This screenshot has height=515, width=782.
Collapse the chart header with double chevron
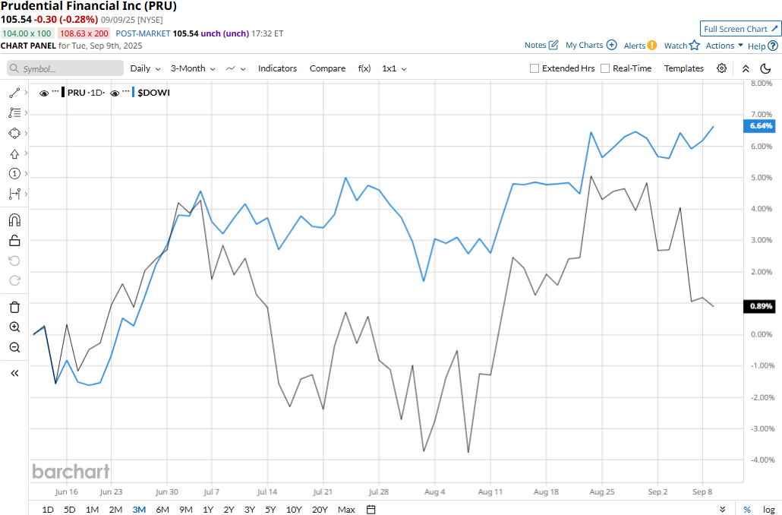coord(746,68)
